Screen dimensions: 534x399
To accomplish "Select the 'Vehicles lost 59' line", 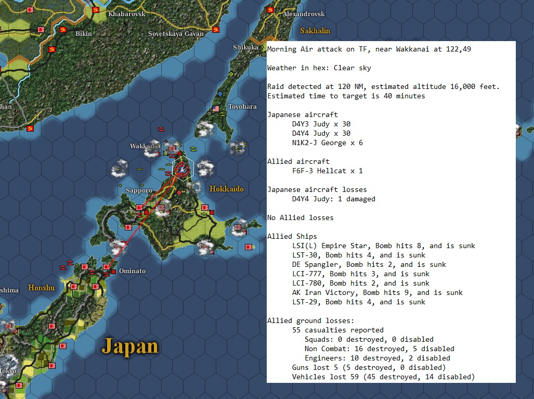I will (384, 377).
